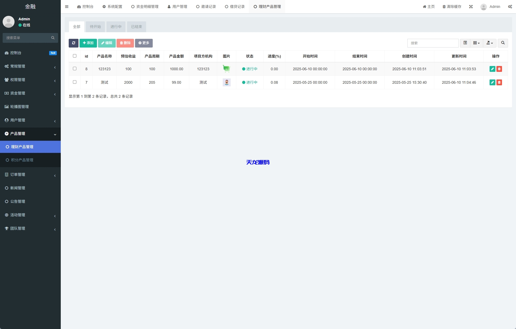This screenshot has width=516, height=329.
Task: Open 用户管理 from the top navigation
Action: pos(177,7)
